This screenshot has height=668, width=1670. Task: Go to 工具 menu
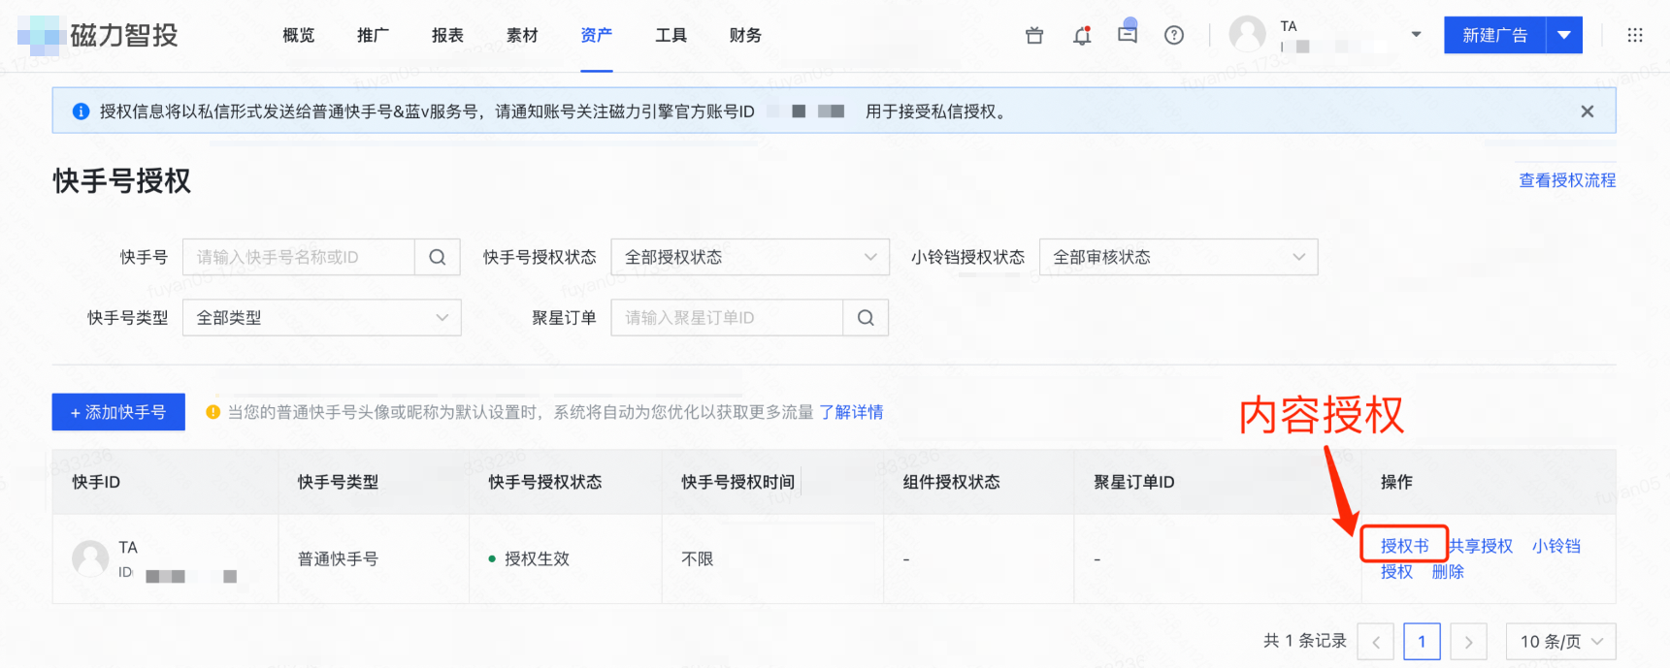(x=671, y=36)
